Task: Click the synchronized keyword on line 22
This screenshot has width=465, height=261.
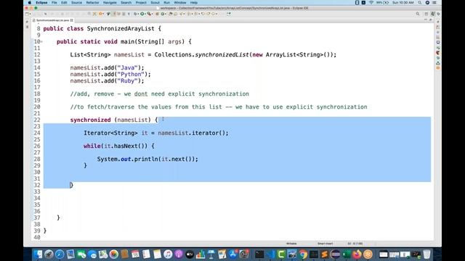Action: coord(90,120)
